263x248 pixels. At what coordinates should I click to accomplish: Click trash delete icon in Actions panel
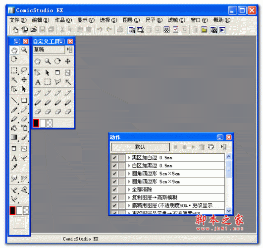click(x=202, y=147)
